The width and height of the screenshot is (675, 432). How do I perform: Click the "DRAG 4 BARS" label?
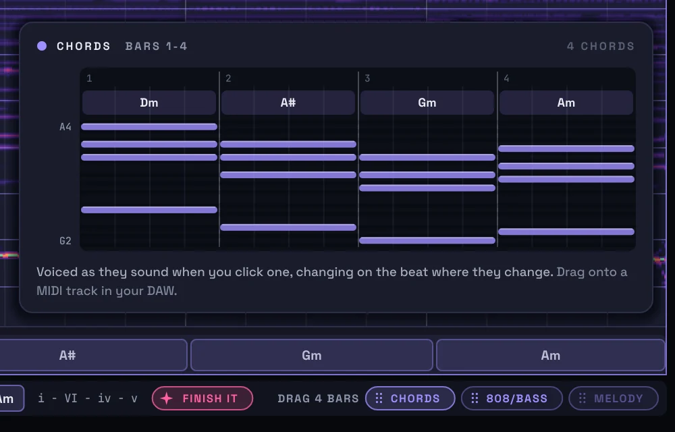[318, 398]
